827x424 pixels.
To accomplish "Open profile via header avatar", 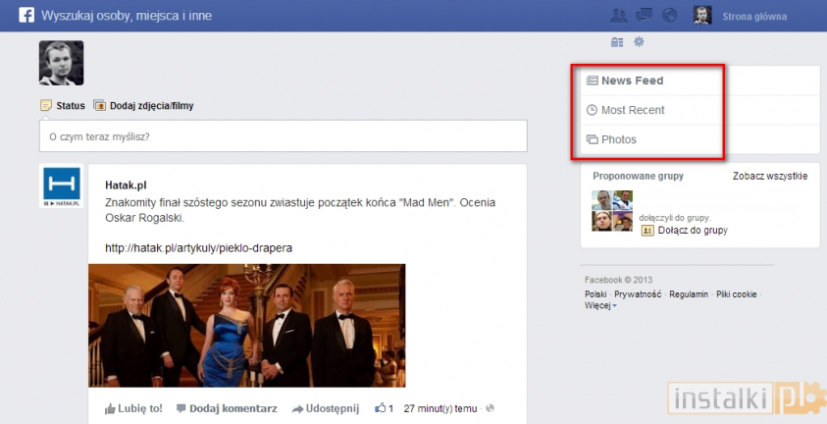I will point(702,16).
